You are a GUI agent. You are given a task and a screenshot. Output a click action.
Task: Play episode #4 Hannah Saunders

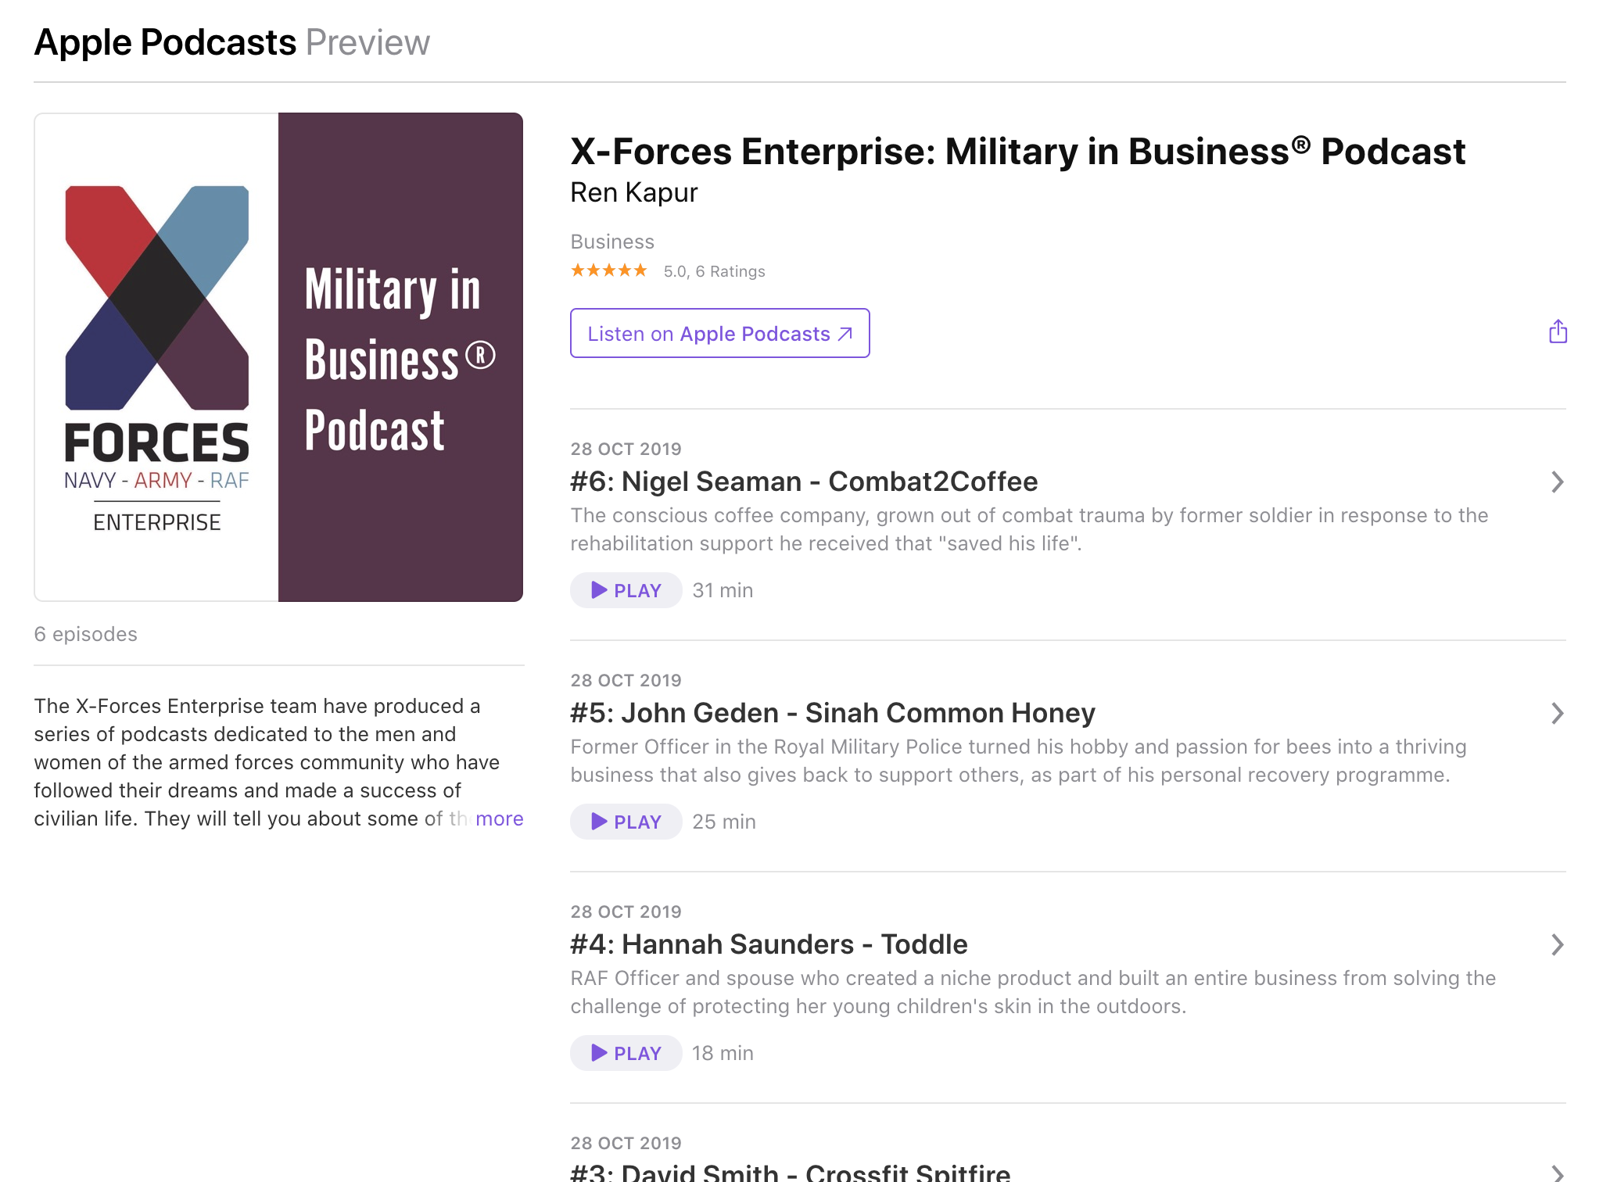pos(626,1053)
